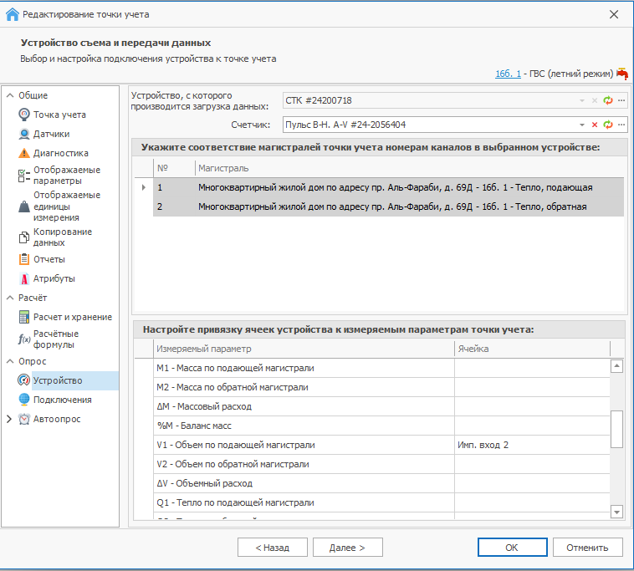Select the Расчет и хранение calculator icon
The width and height of the screenshot is (634, 571).
(24, 317)
